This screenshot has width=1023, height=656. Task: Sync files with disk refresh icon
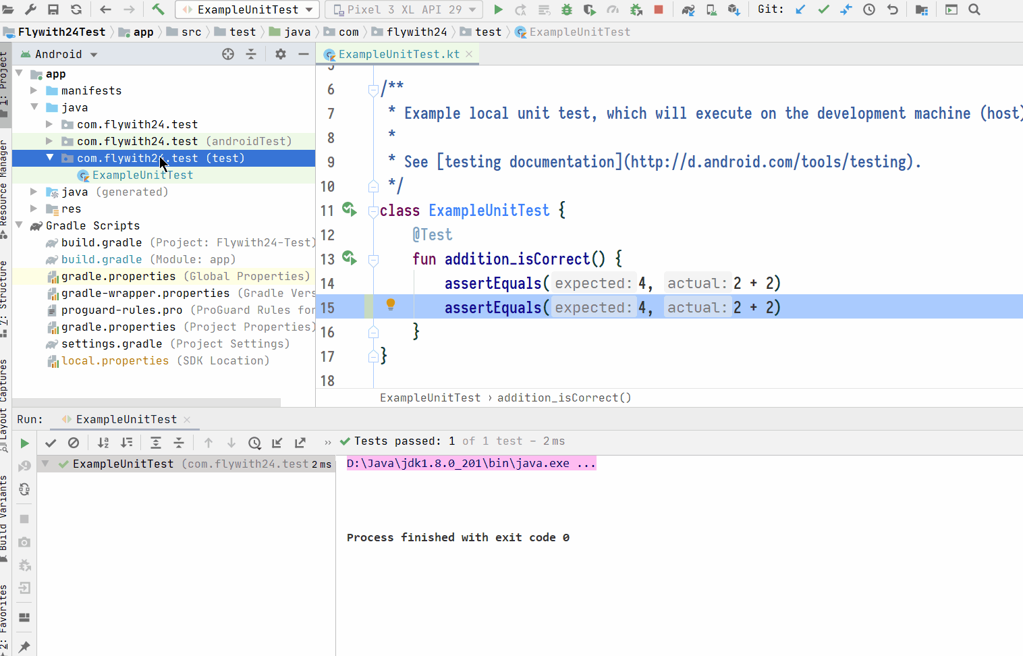(76, 9)
